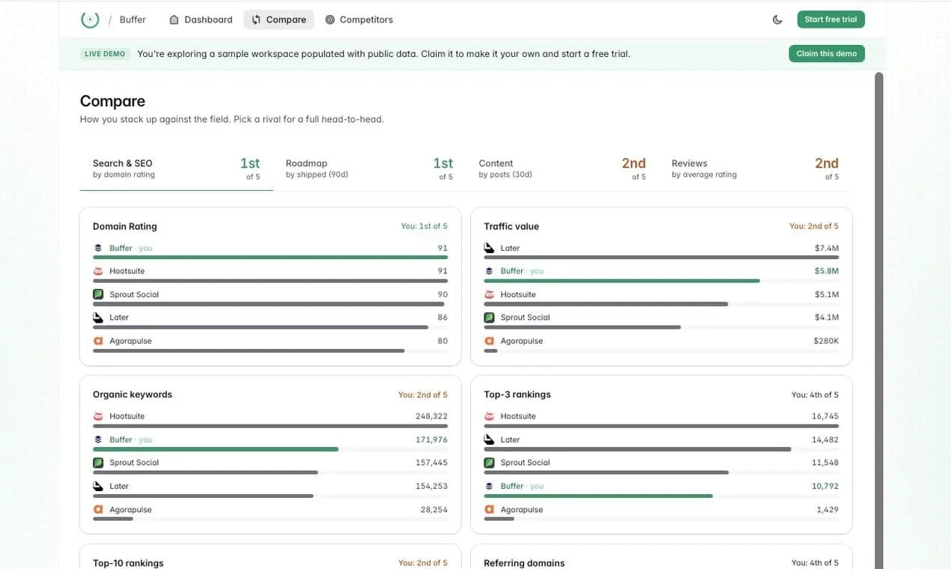Image resolution: width=951 pixels, height=569 pixels.
Task: Click Agorapulse logo in Top-3 rankings card
Action: coord(489,509)
